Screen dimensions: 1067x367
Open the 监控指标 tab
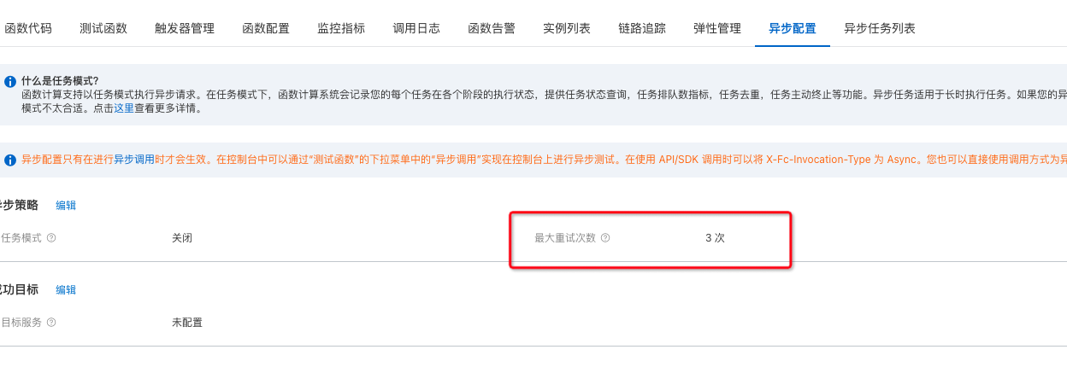pyautogui.click(x=341, y=28)
